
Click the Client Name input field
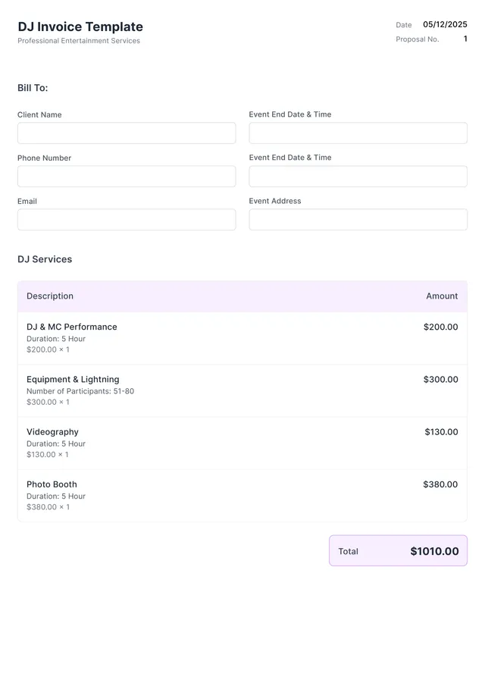tap(126, 133)
